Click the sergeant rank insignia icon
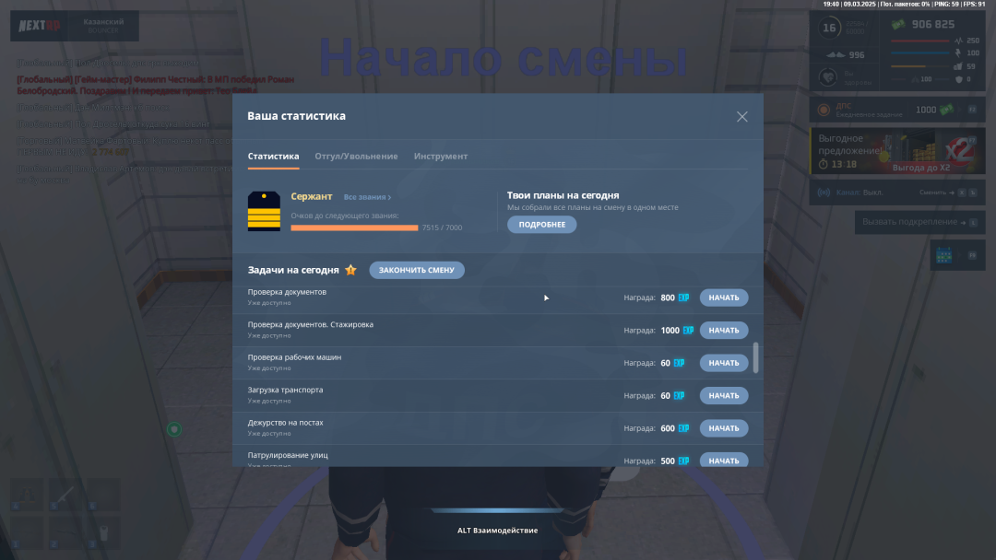996x560 pixels. click(x=264, y=211)
